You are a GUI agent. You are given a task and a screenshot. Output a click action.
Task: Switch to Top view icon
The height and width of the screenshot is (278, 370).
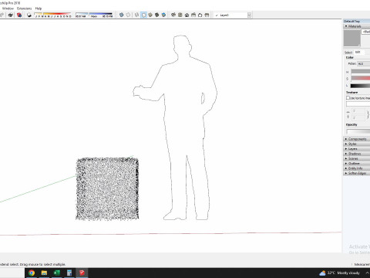point(180,15)
